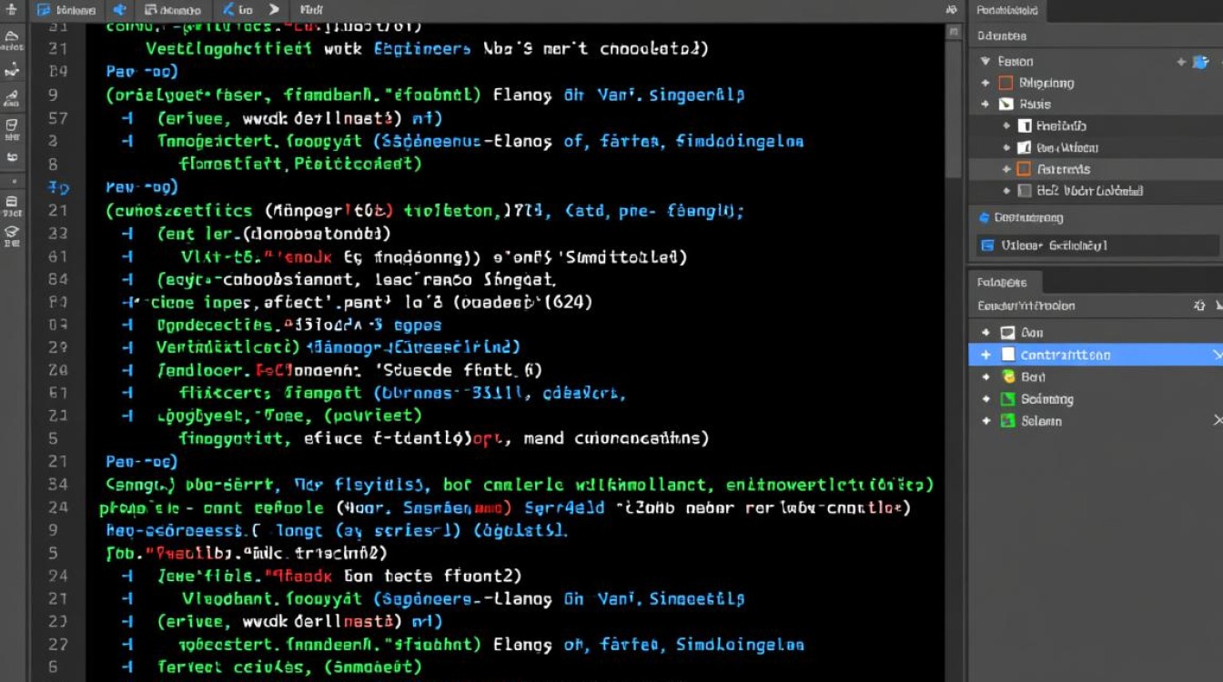Click the plus icon in the top tree row
This screenshot has width=1223, height=682.
click(x=1181, y=62)
